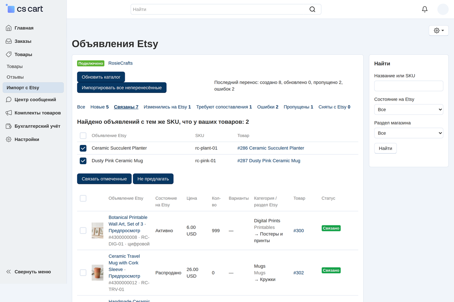Focus the top Найти search field
The image size is (454, 302).
(226, 9)
